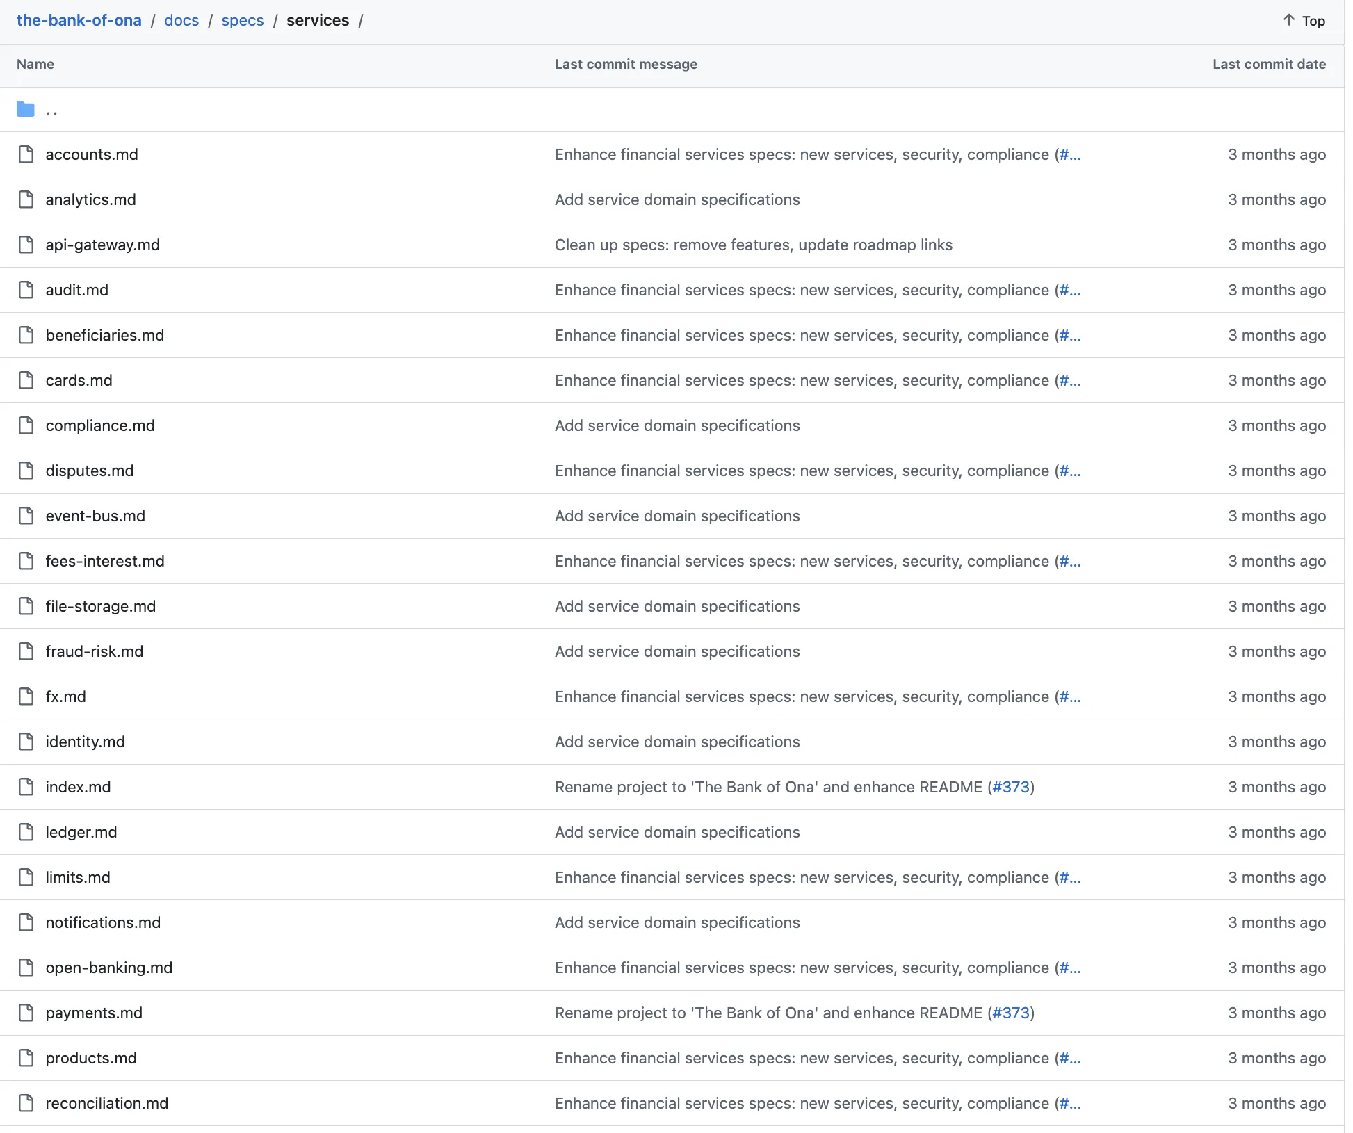The height and width of the screenshot is (1133, 1353).
Task: Open the fraud-risk.md file
Action: click(95, 651)
